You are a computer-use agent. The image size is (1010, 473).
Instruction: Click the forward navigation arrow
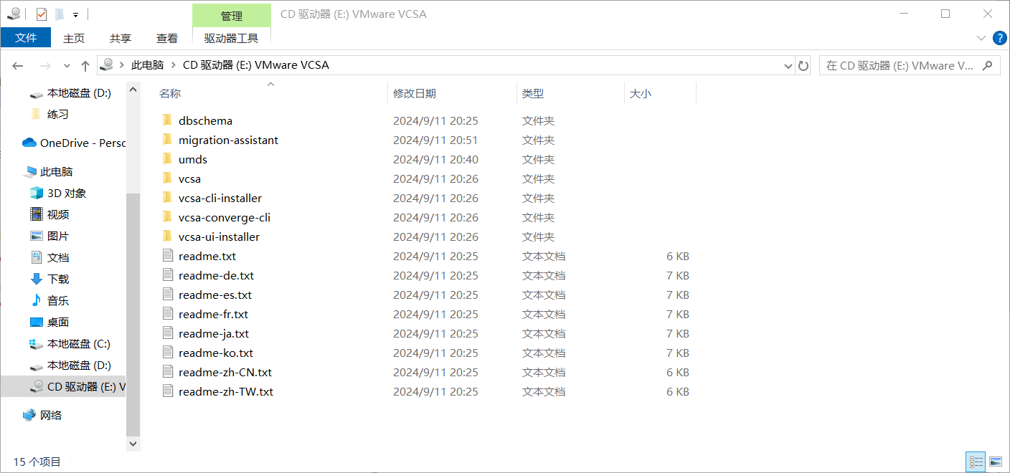point(45,65)
